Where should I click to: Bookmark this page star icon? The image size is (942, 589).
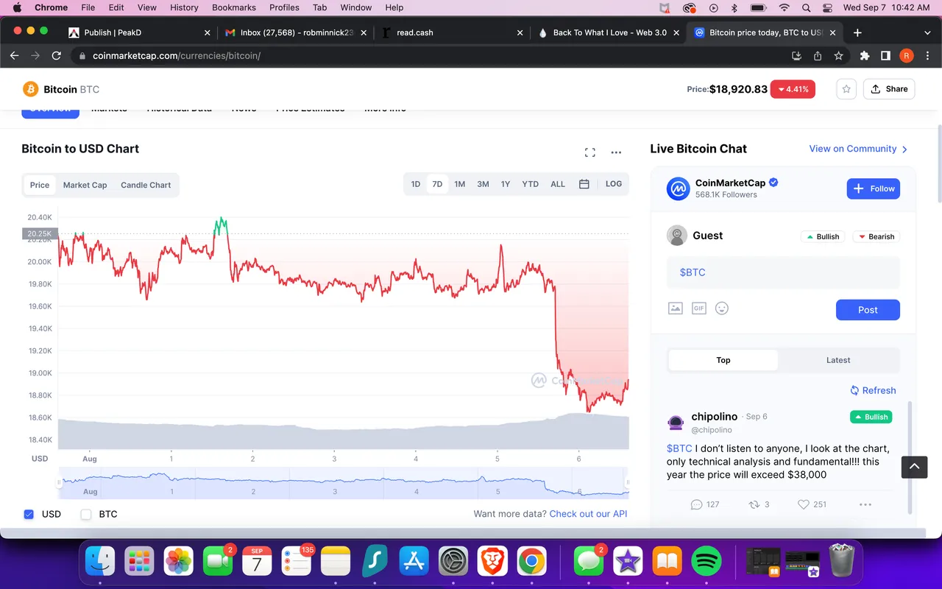(x=838, y=55)
